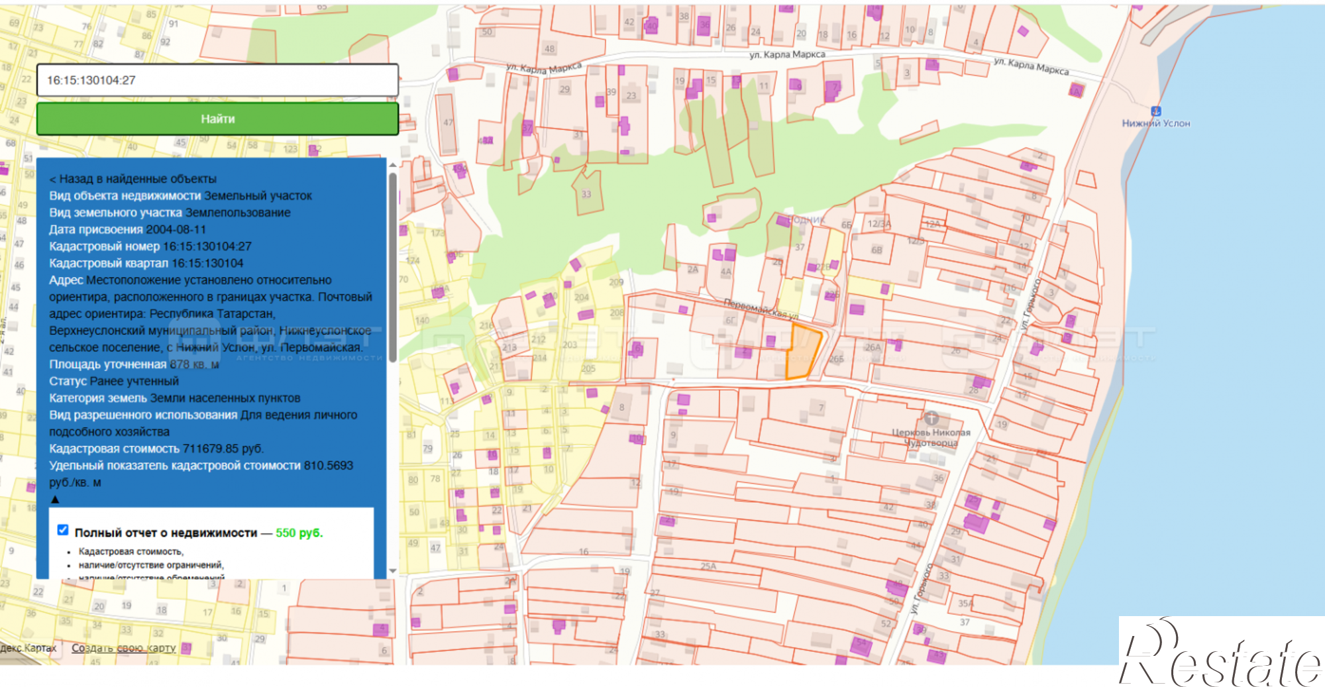Click the Кадастровый номер 16:15:130104:27 line
1325x687 pixels.
click(150, 246)
